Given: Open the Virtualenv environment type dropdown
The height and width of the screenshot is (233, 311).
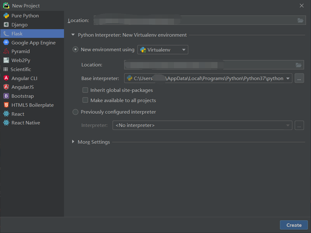Looking at the screenshot, I should (162, 50).
